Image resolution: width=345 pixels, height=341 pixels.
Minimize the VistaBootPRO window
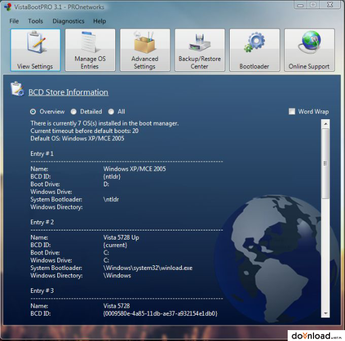coord(300,5)
